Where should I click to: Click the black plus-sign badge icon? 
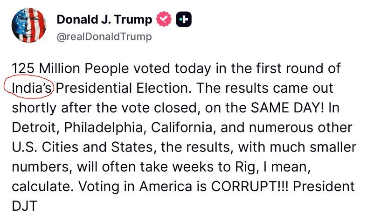coord(184,20)
